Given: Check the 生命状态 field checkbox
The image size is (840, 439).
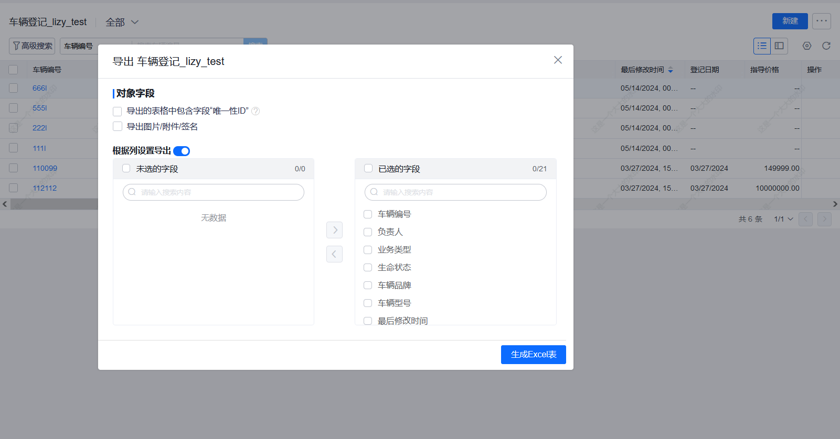Looking at the screenshot, I should pos(368,268).
